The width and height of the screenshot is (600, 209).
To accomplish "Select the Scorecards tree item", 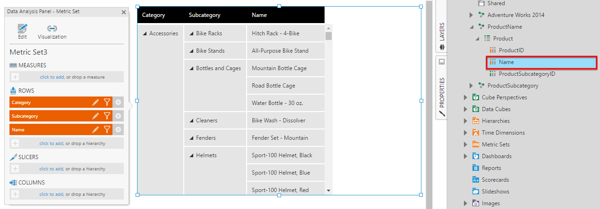I will [x=495, y=180].
